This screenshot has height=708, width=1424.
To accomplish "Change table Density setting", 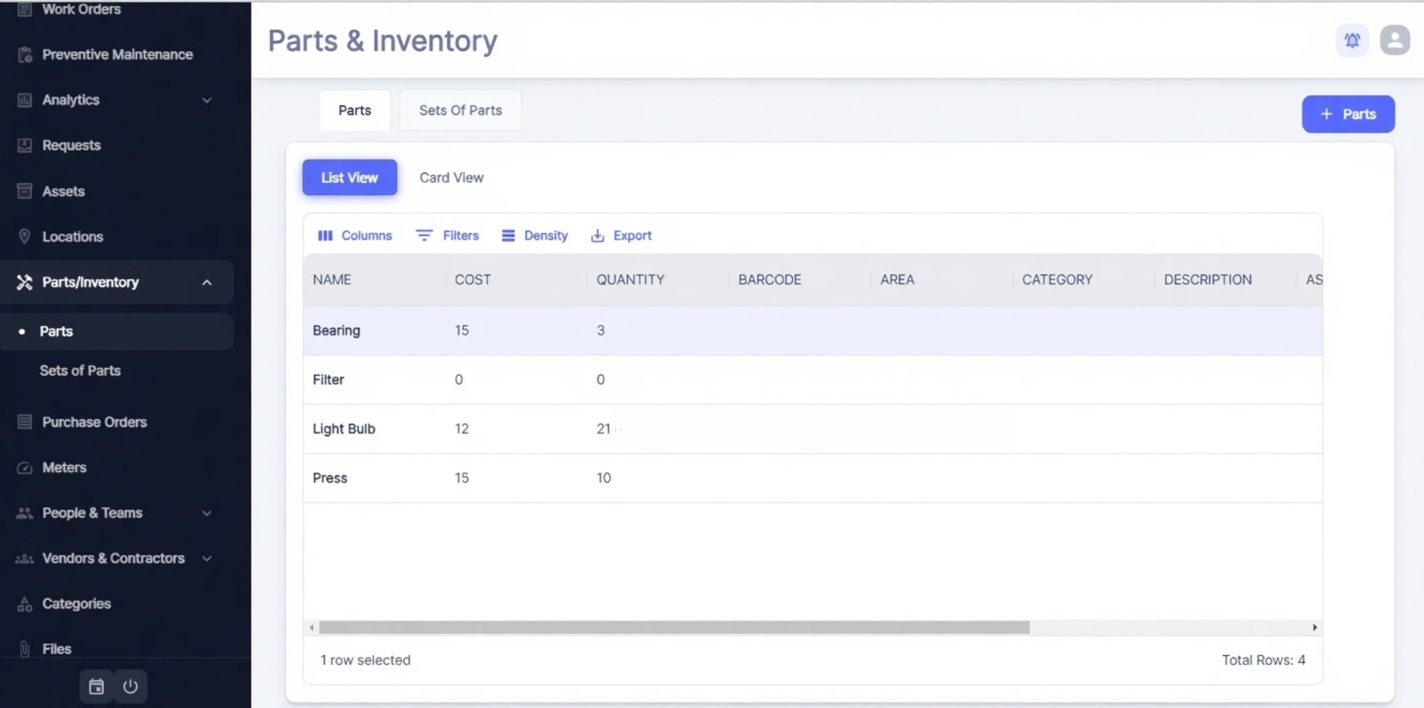I will click(x=534, y=235).
